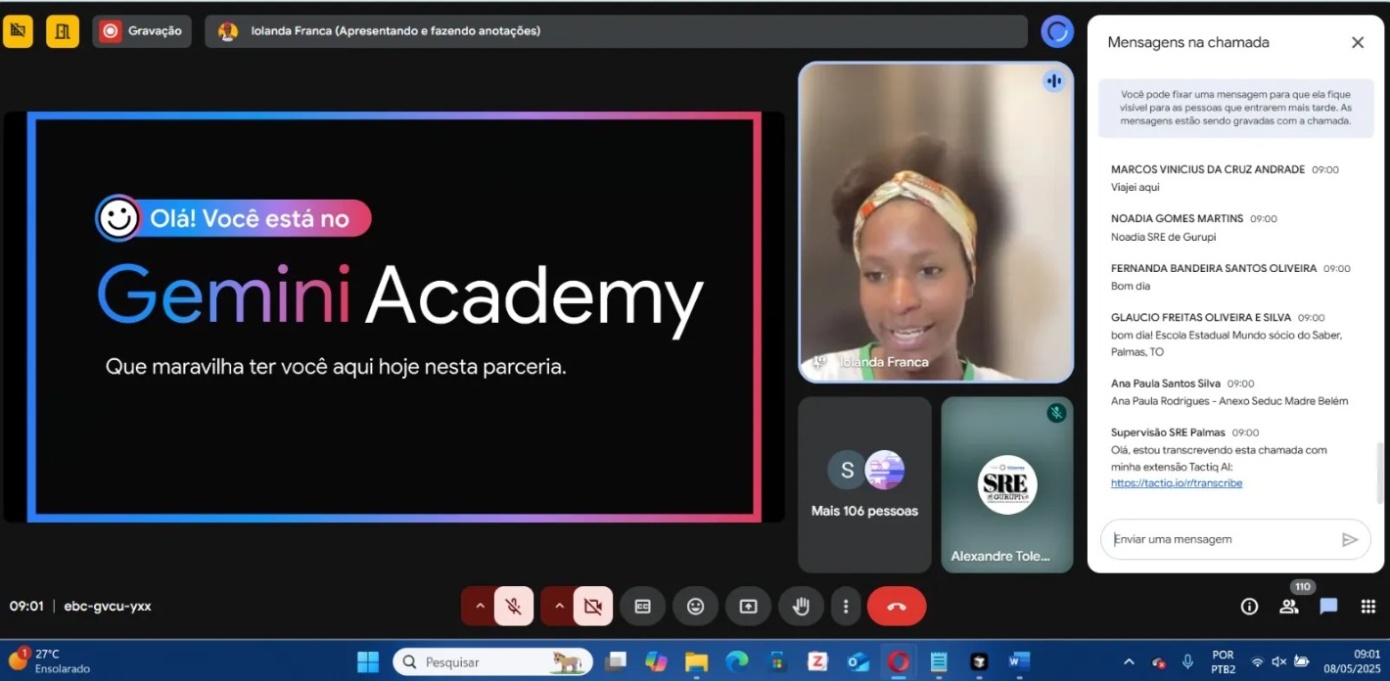Click the meeting code ebc-gvcu-yxx
1390x681 pixels.
click(108, 607)
